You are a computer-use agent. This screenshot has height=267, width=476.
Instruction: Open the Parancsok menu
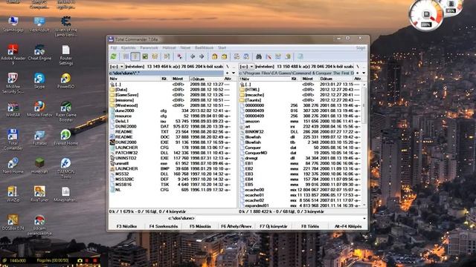coord(149,47)
